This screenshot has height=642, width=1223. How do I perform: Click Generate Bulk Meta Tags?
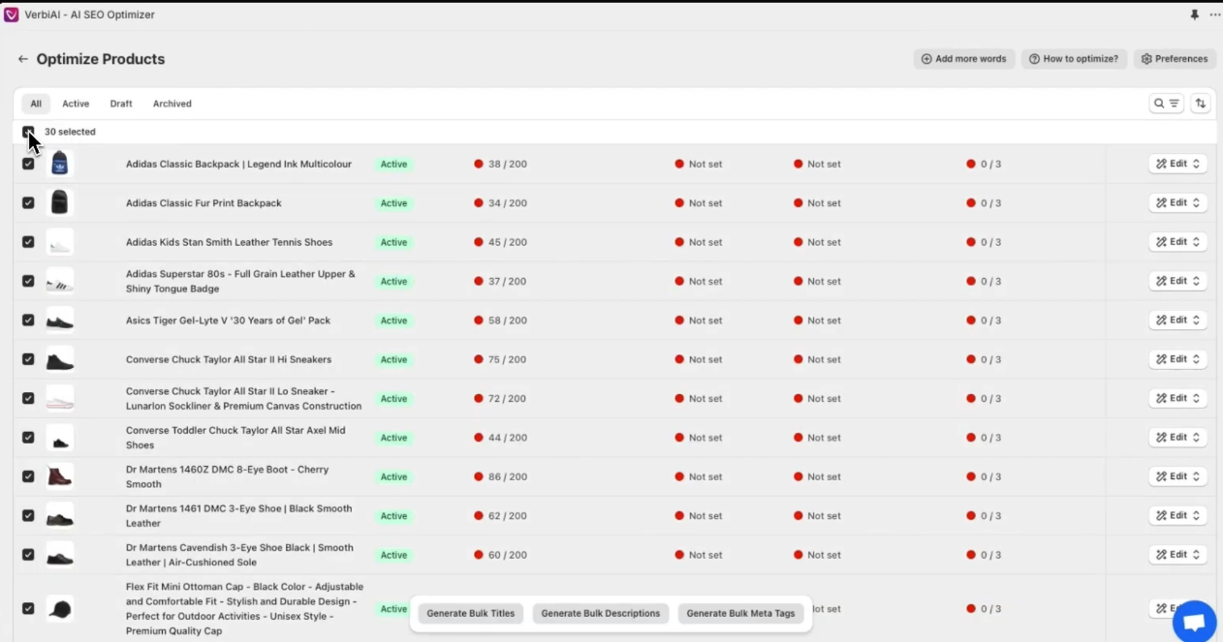point(740,614)
